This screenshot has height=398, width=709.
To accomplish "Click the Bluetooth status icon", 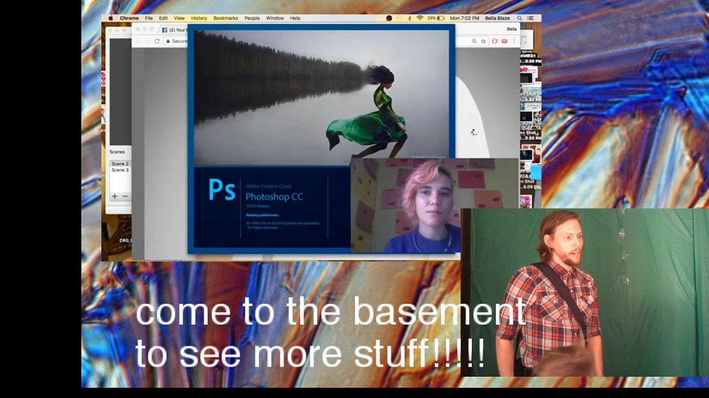I will [x=410, y=18].
